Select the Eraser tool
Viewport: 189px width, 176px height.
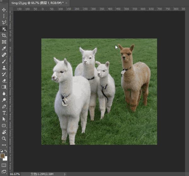(x=4, y=81)
